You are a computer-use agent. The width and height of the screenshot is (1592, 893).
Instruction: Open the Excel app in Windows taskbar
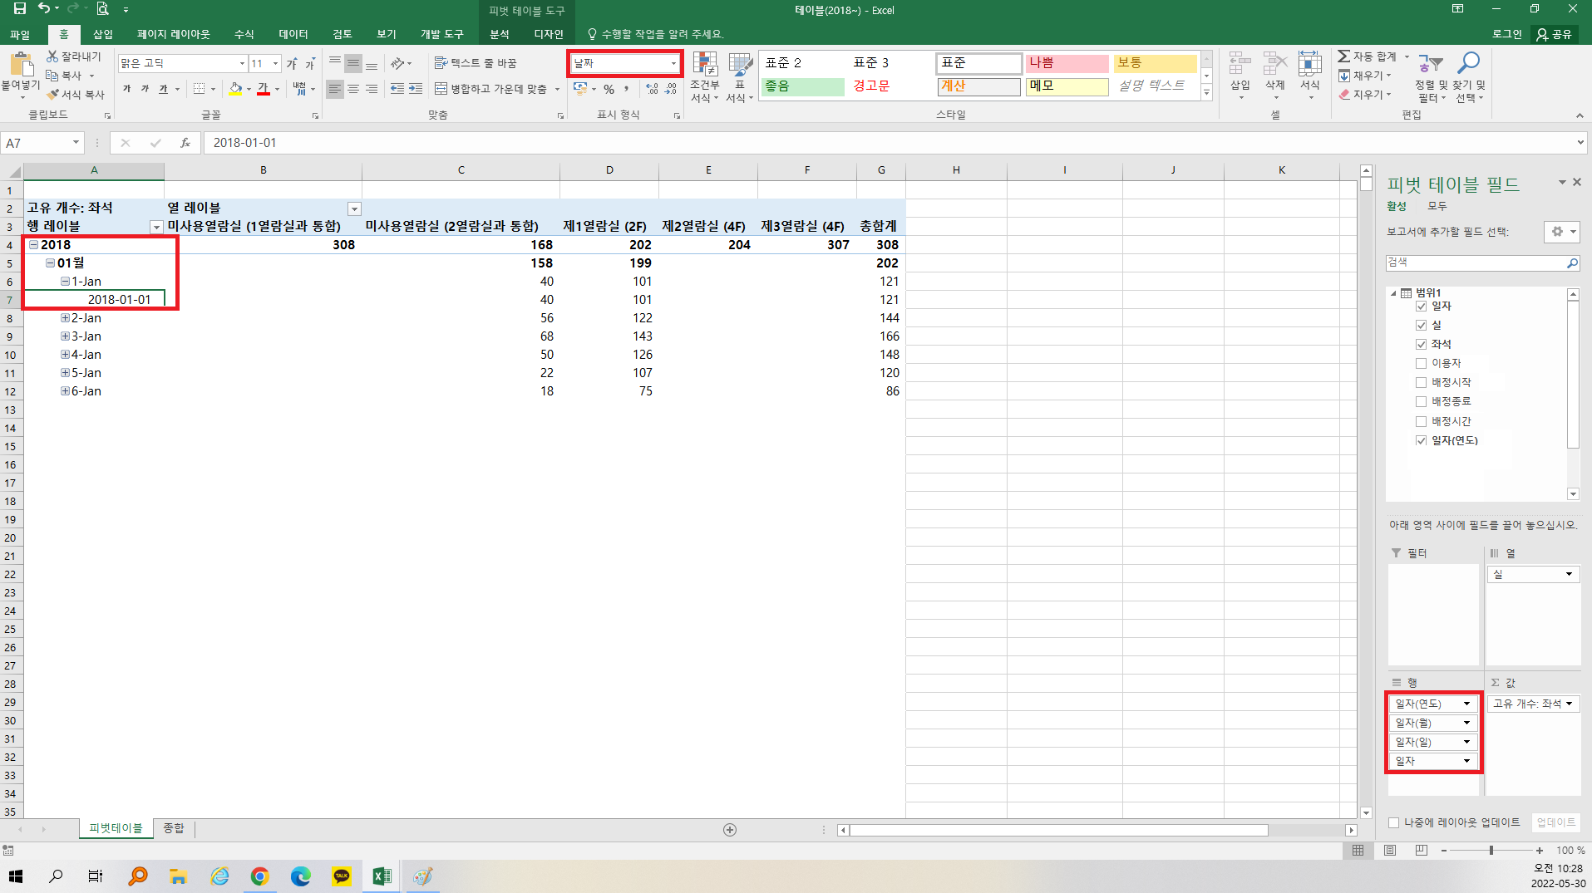pos(382,876)
